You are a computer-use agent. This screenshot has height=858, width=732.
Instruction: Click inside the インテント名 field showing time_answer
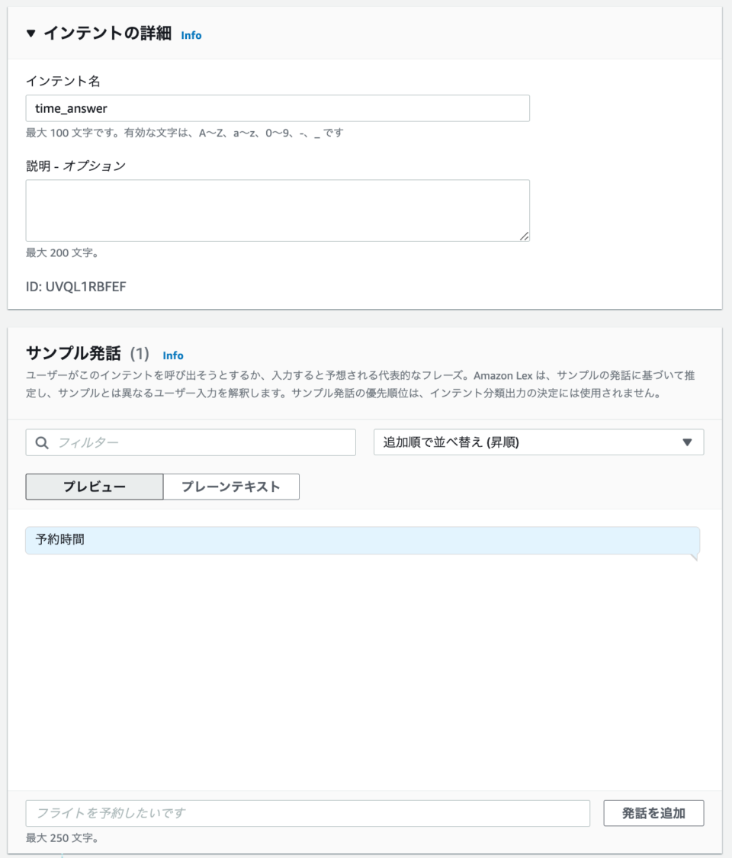pos(278,108)
